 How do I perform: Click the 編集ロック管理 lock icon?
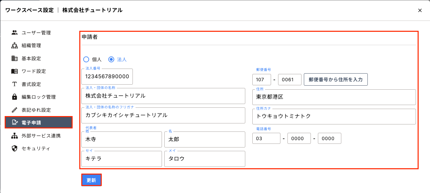(14, 97)
